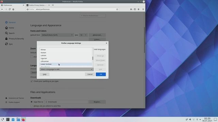The image size is (218, 122).
Task: Open the volume control in system tray
Action: 190,119
